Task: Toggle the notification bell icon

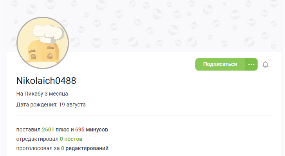Action: [265, 64]
